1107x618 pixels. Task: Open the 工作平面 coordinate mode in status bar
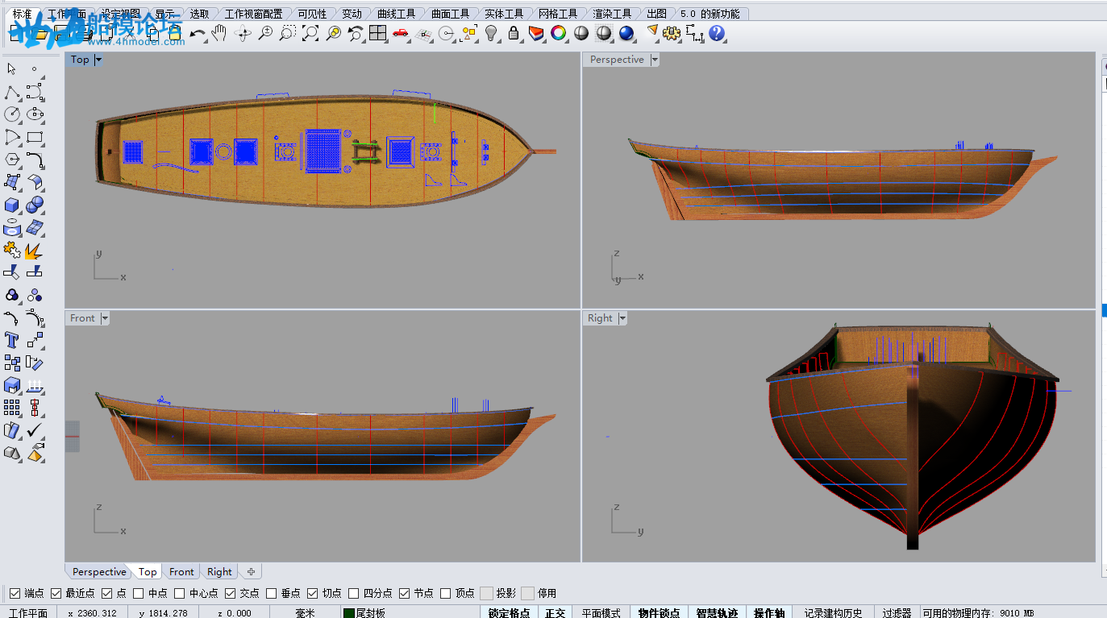tap(28, 613)
